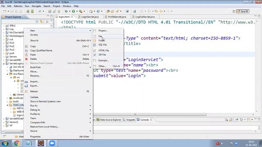Open the Refactor menu
Image resolution: width=262 pixels, height=147 pixels.
click(x=18, y=6)
